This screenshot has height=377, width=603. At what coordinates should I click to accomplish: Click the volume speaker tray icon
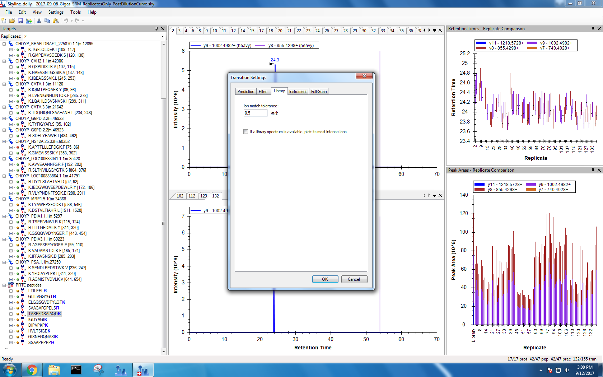pos(567,370)
